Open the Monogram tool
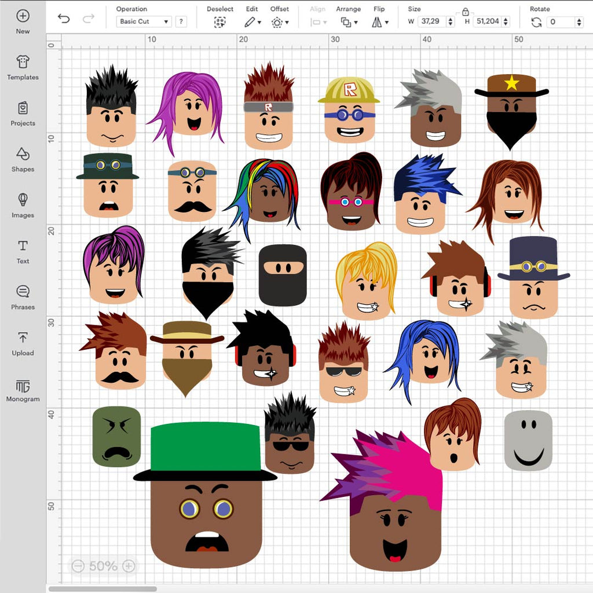593x593 pixels. (x=23, y=386)
